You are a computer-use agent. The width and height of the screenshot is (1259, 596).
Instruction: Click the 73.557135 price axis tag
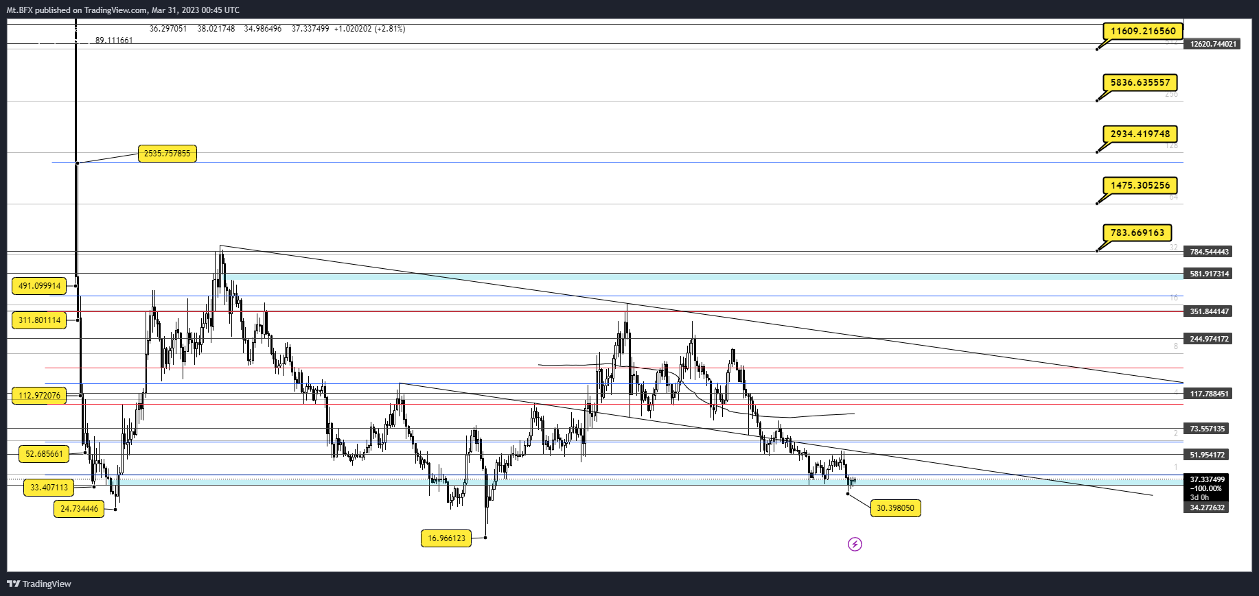click(x=1206, y=429)
